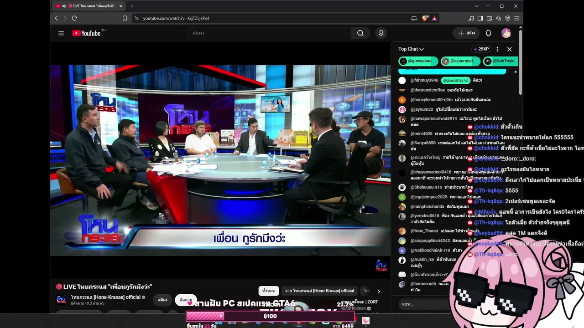Click the YouTube search magnifier button
This screenshot has height=328, width=584.
click(360, 33)
